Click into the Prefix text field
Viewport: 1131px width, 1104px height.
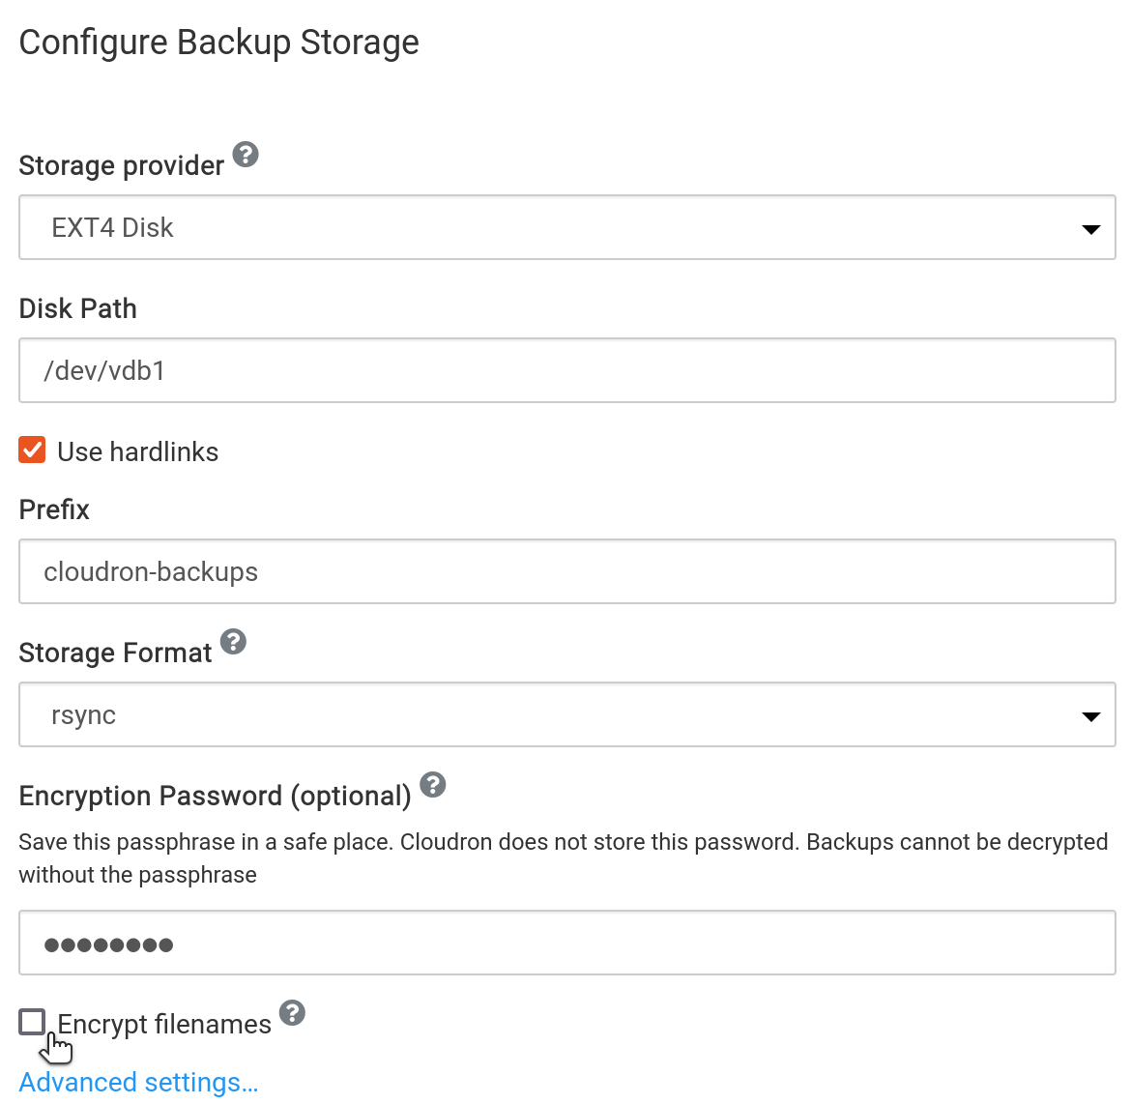pyautogui.click(x=566, y=572)
